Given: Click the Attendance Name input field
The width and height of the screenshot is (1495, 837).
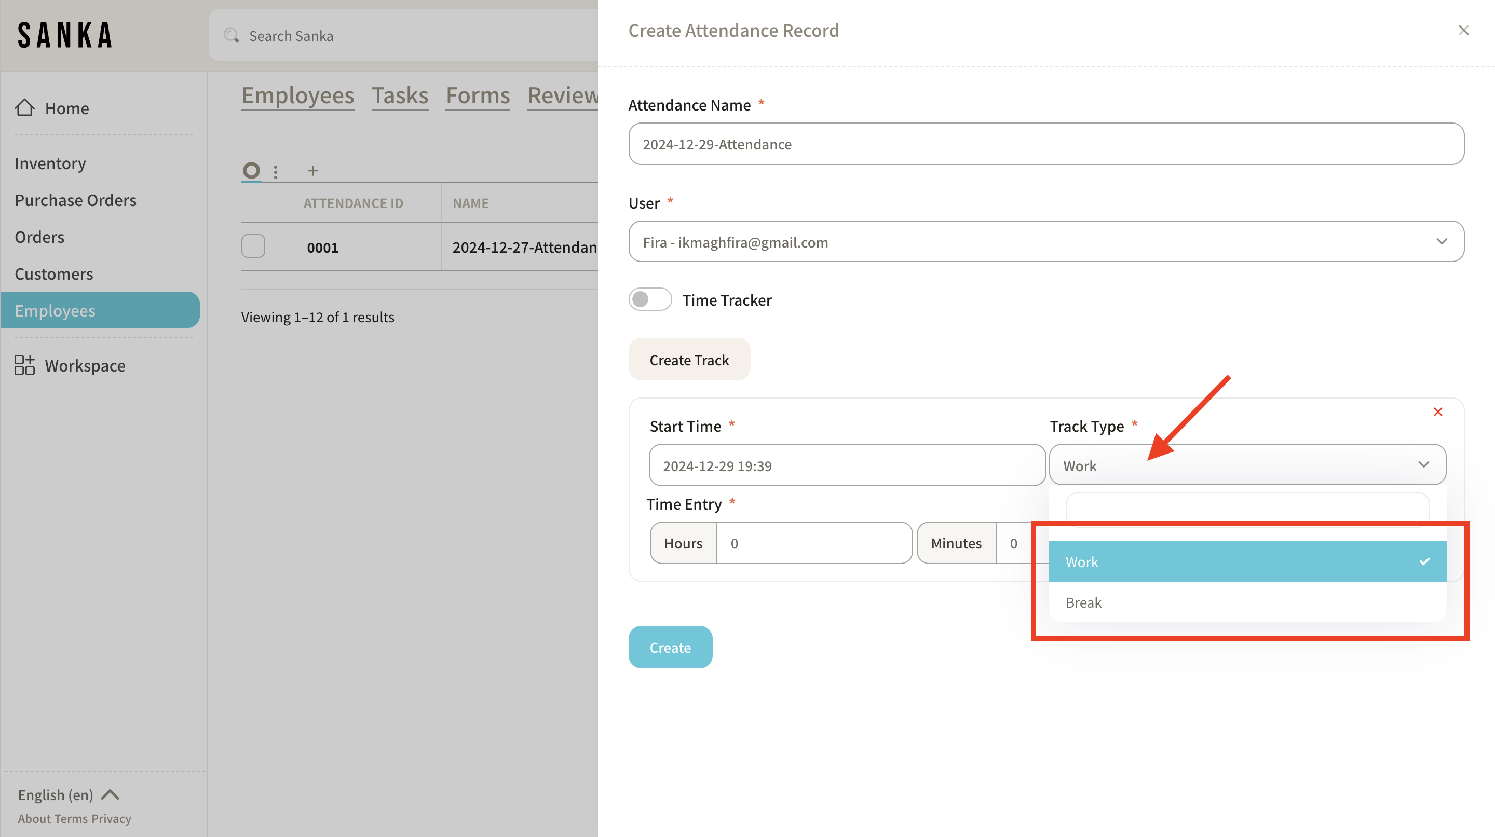Looking at the screenshot, I should pos(1046,144).
